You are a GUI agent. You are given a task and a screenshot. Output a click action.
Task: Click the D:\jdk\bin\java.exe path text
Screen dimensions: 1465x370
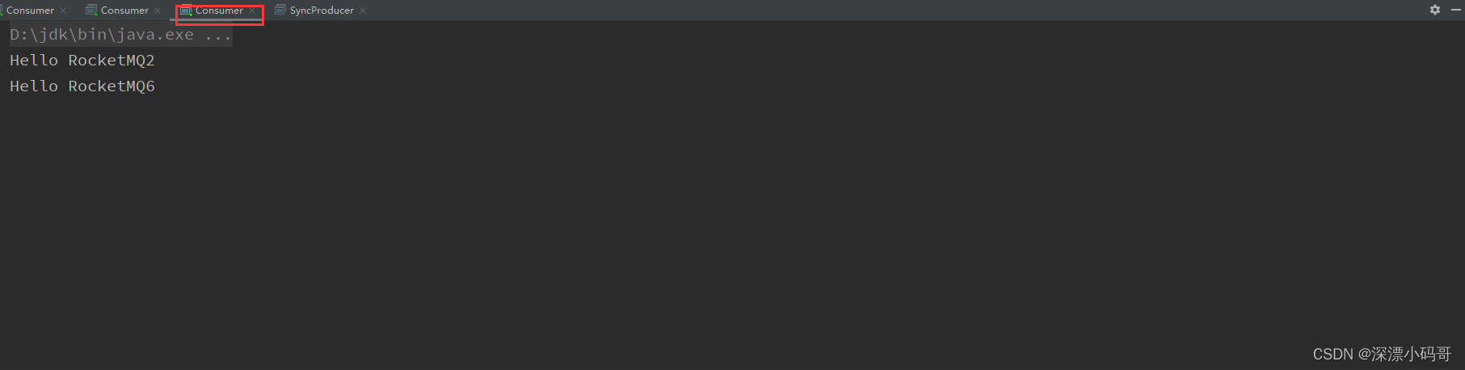pyautogui.click(x=102, y=35)
